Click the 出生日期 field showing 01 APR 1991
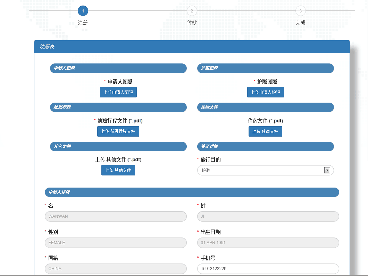 268,243
